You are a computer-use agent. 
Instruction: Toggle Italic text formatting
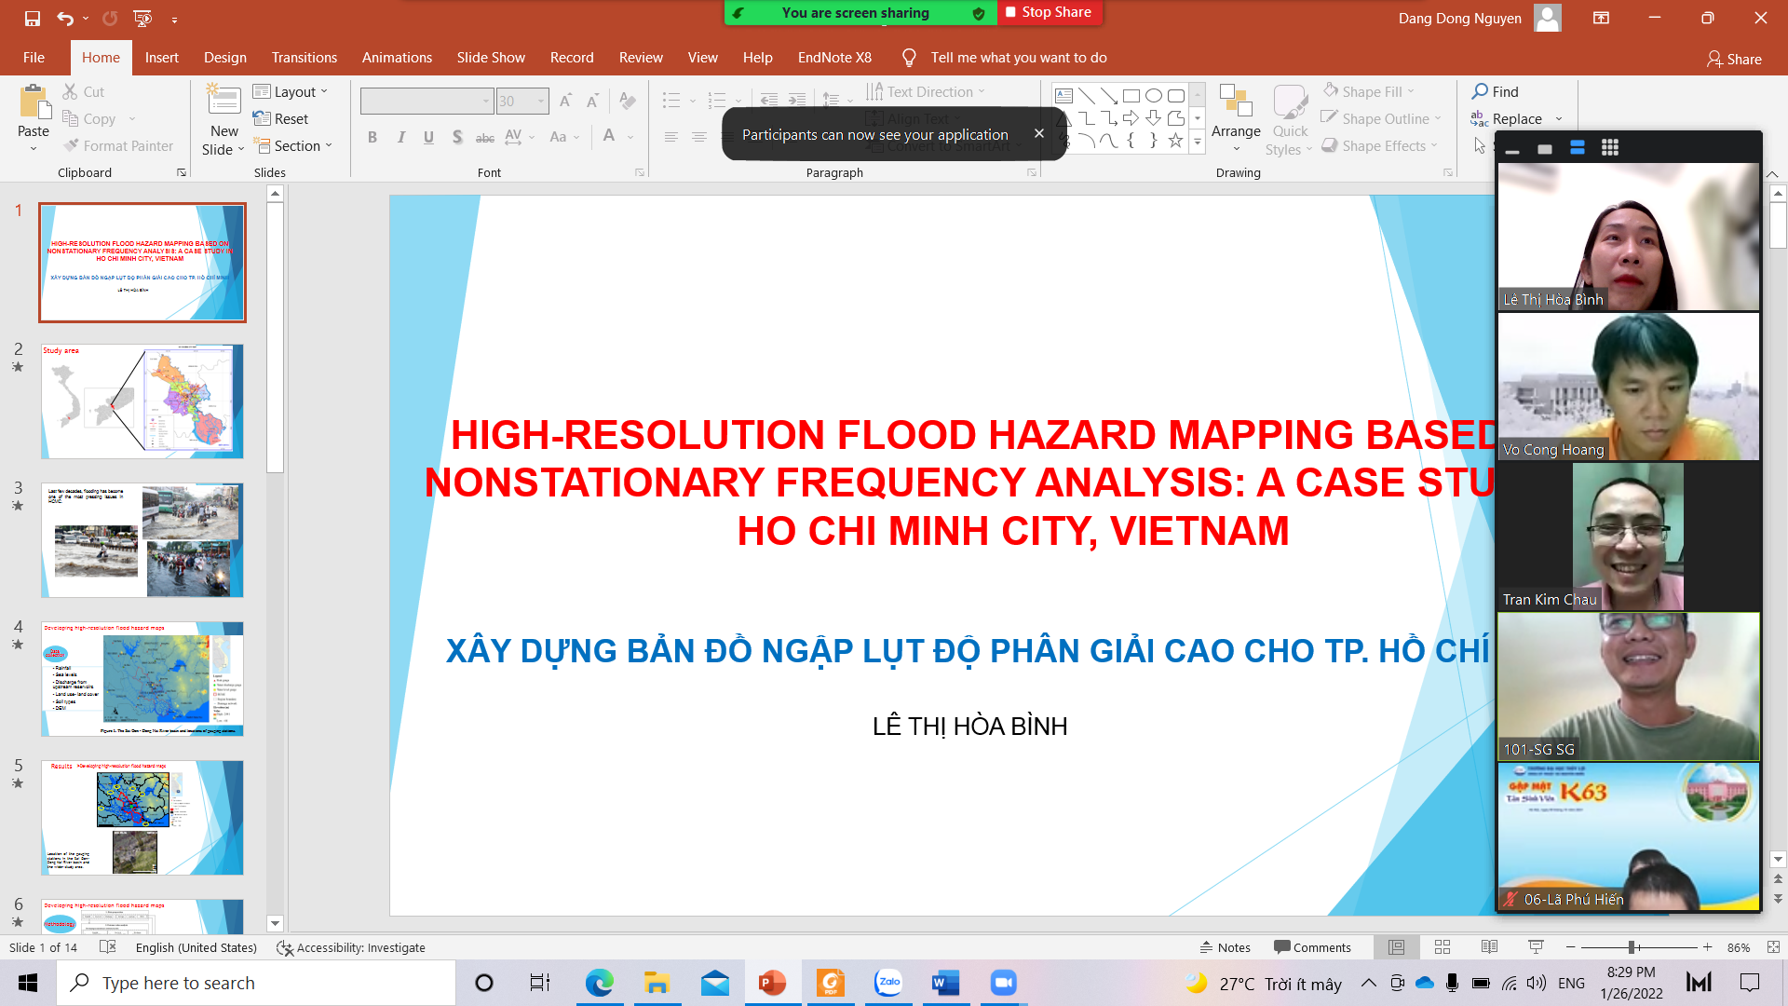[x=400, y=137]
